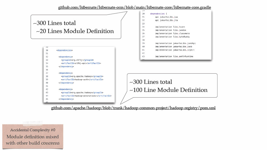Click the Maven pom.xml code screenshot
Screen dimensions: 267x150
pyautogui.click(x=79, y=75)
